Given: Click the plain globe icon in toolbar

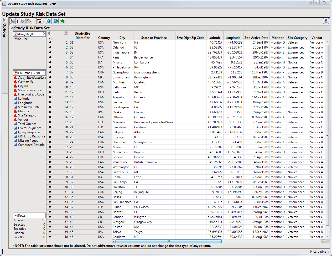Looking at the screenshot, I should [49, 21].
